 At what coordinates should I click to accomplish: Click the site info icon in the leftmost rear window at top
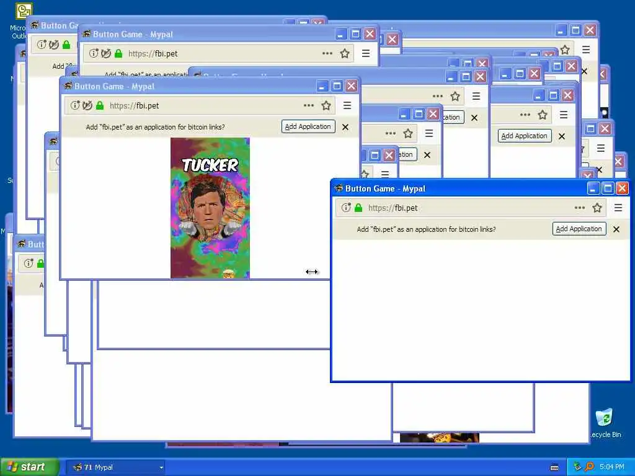tap(42, 45)
